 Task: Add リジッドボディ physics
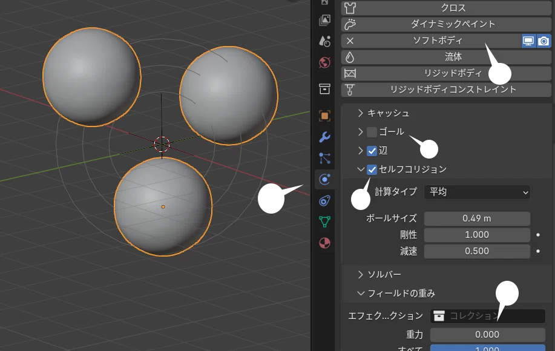tap(446, 73)
